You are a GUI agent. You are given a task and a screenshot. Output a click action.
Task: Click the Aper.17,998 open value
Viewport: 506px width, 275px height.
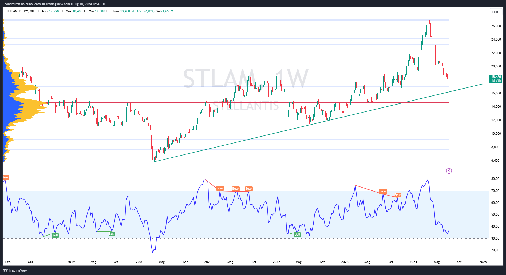(x=50, y=11)
